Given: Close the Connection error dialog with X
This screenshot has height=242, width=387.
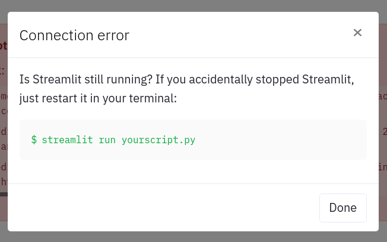Looking at the screenshot, I should click(x=357, y=33).
